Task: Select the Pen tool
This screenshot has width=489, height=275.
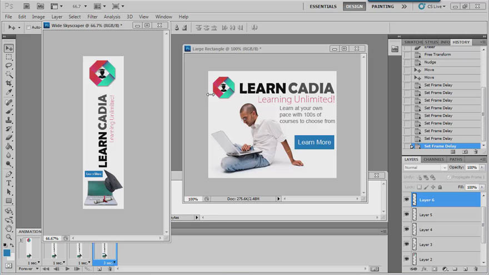Action: coord(9,174)
